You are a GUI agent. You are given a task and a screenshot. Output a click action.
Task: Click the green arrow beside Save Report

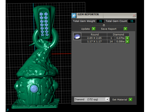(x=125, y=29)
